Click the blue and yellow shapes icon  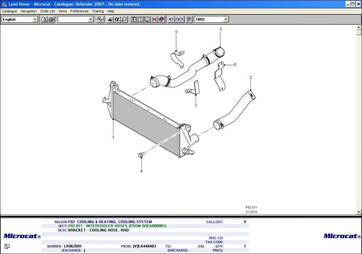coord(110,20)
